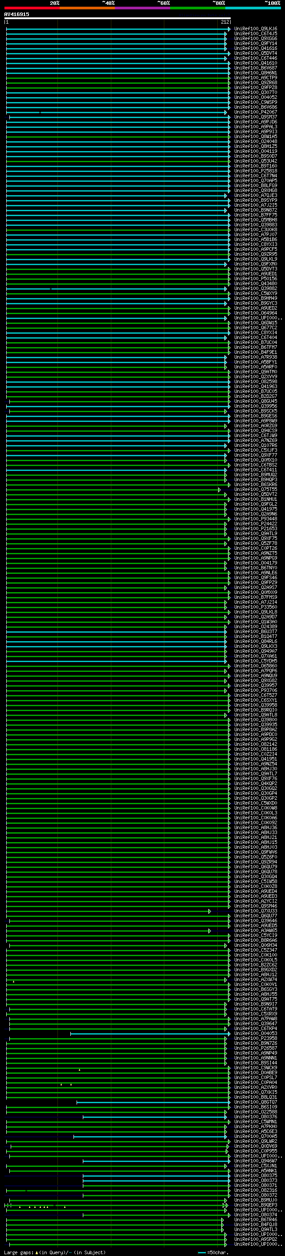Click the cyan ~100% legend segment
Image resolution: width=285 pixels, height=1256 pixels.
click(x=253, y=8)
